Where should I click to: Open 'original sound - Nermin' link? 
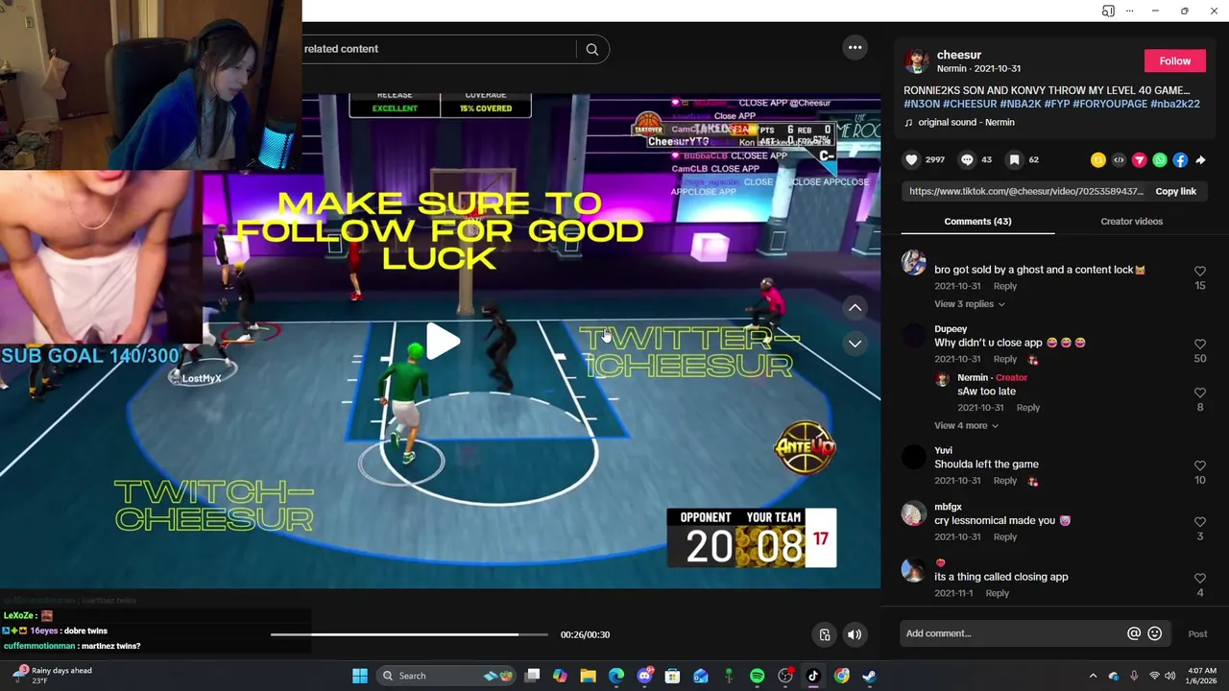[966, 122]
